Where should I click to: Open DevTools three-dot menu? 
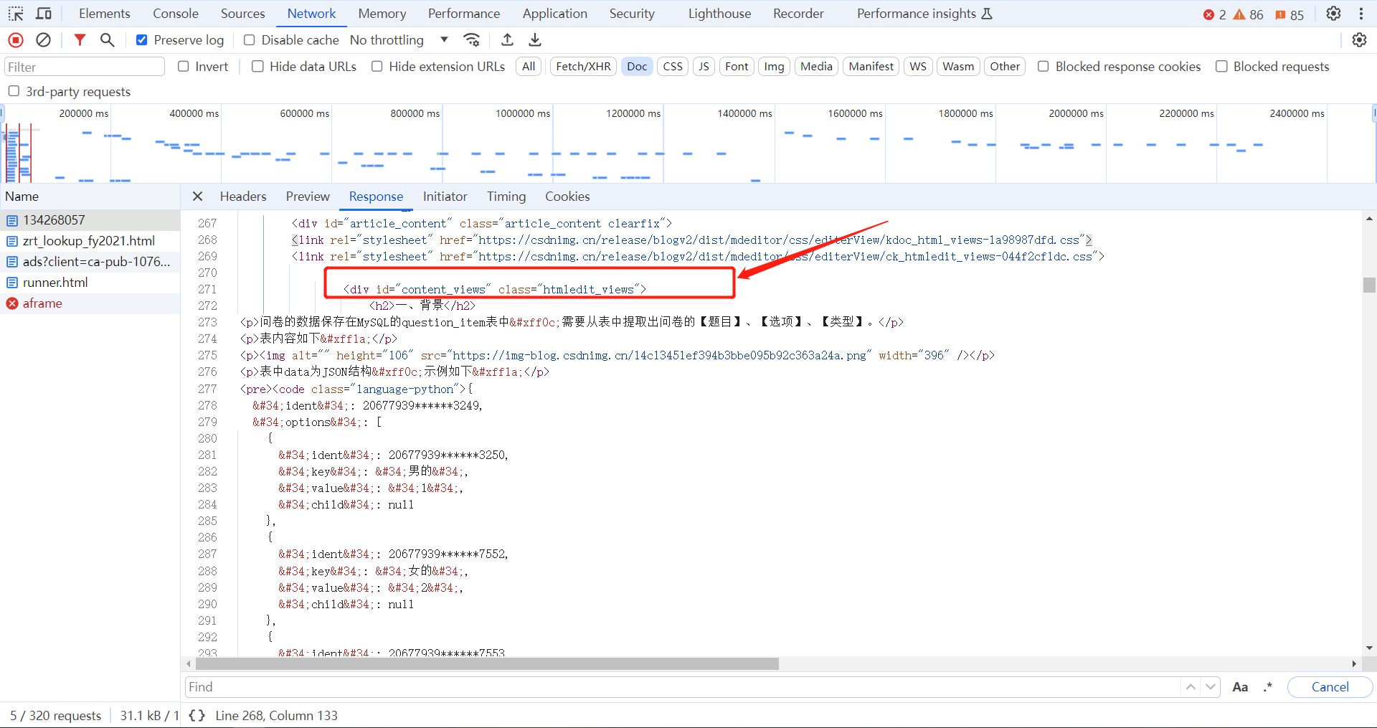coord(1361,14)
